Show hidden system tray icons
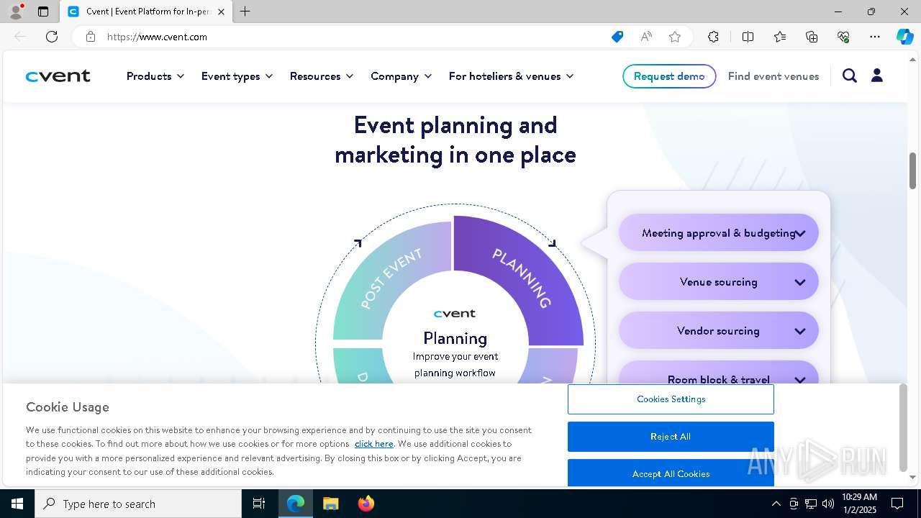 [x=776, y=504]
